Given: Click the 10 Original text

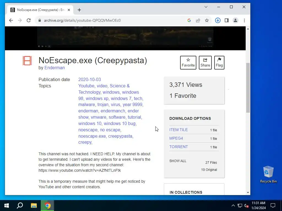Looking at the screenshot, I should pos(209,170).
